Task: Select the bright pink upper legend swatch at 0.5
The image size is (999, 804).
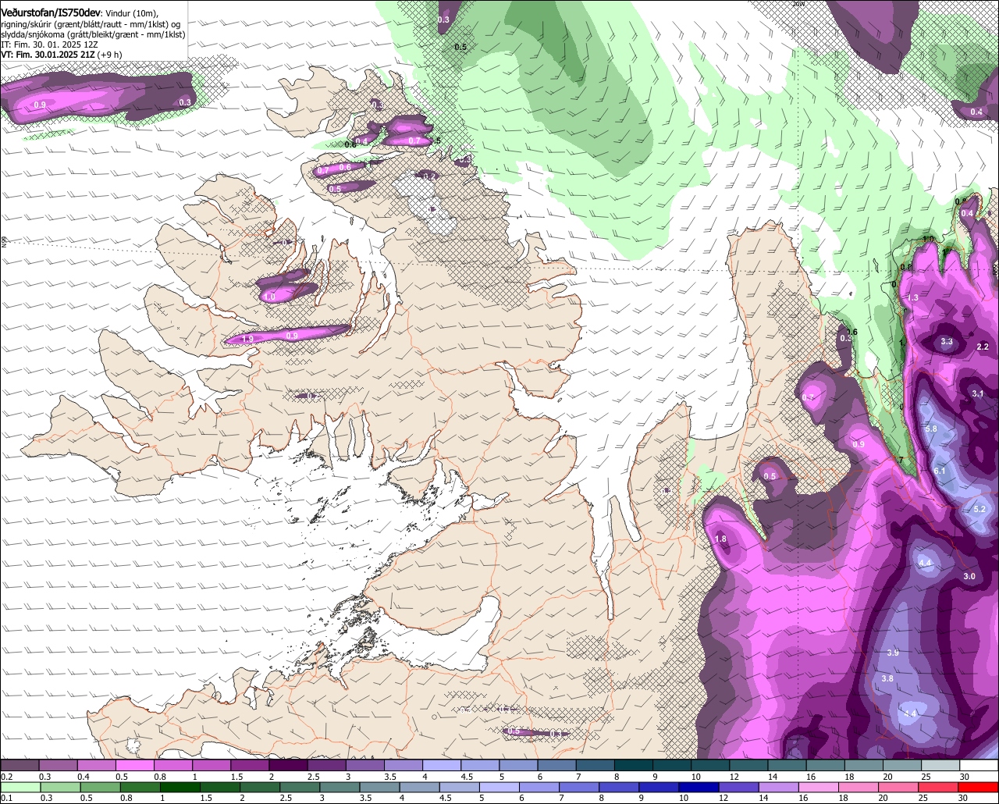Action: pos(134,766)
